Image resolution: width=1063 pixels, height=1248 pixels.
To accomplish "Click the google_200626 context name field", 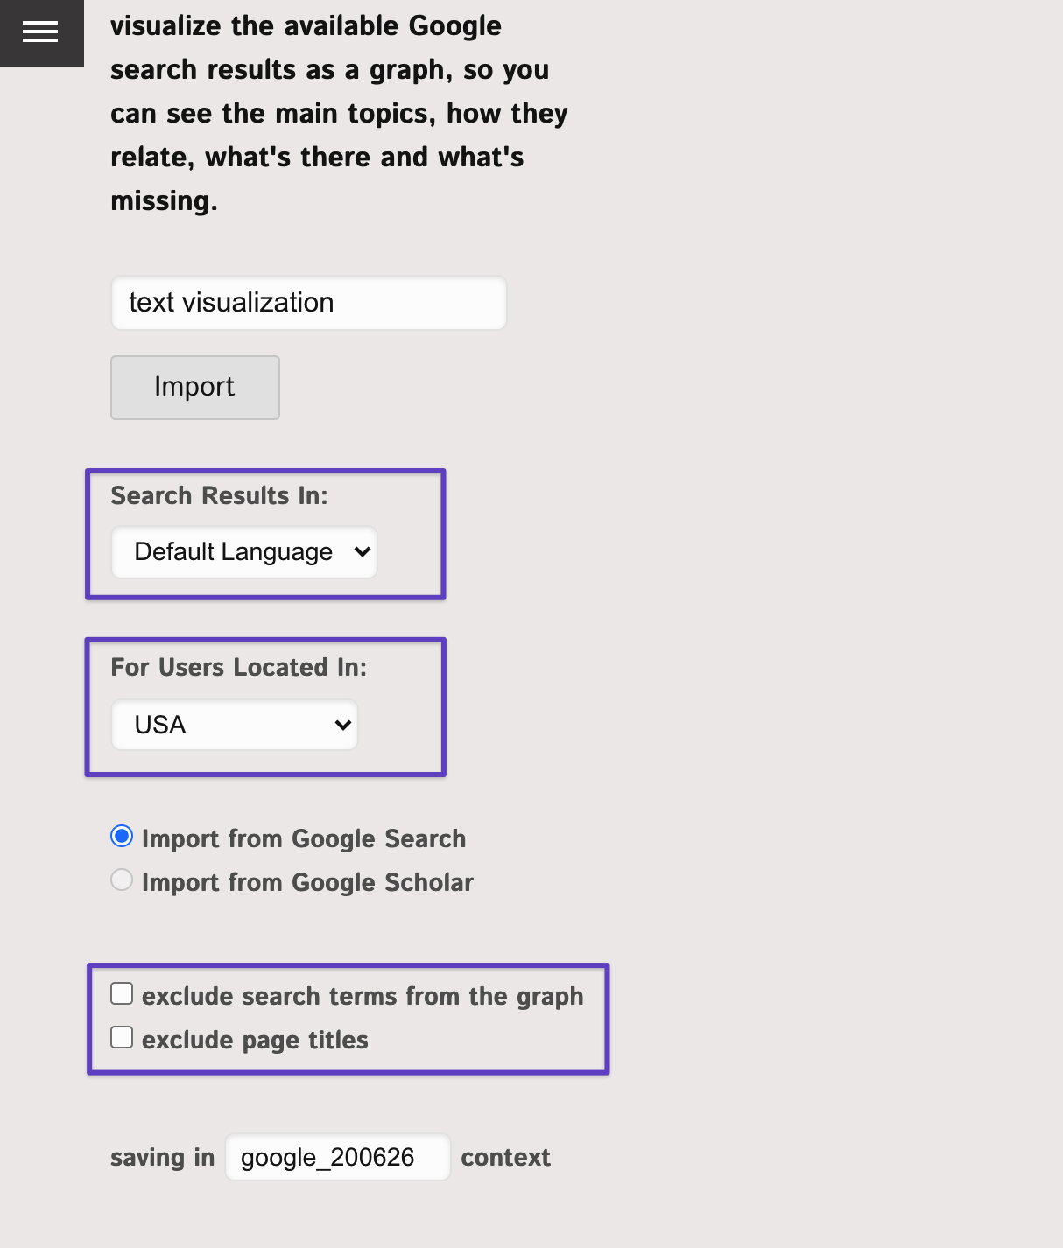I will pos(337,1156).
